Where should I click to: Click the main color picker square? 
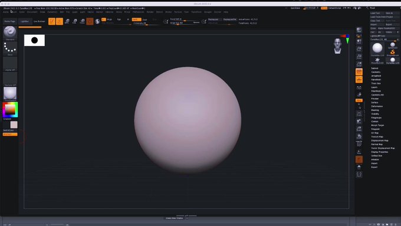click(x=10, y=110)
